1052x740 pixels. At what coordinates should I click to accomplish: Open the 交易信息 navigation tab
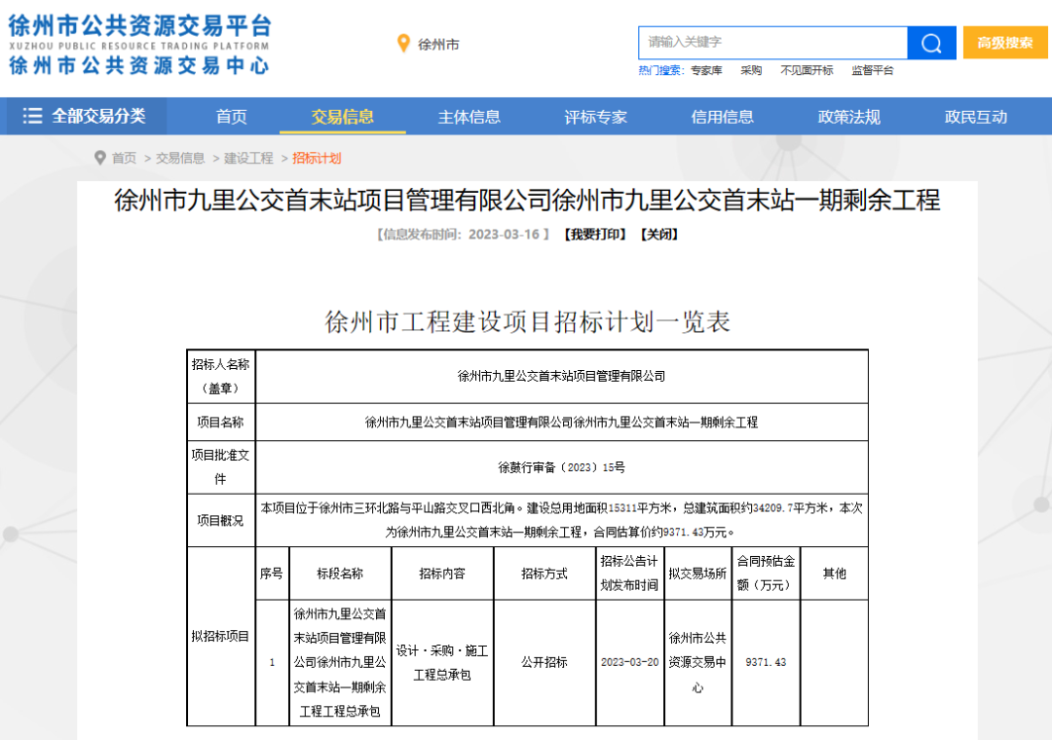tap(342, 117)
